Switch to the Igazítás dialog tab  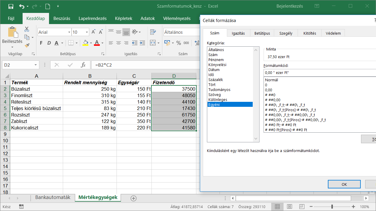pyautogui.click(x=238, y=33)
